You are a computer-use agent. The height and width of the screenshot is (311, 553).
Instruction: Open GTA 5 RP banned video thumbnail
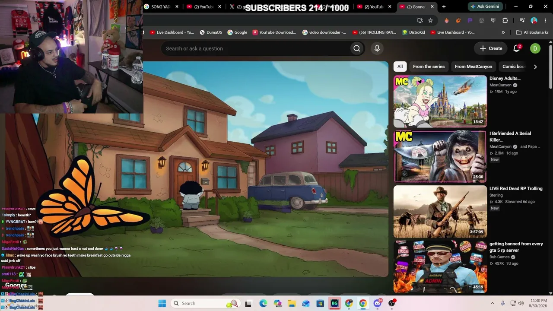[440, 267]
